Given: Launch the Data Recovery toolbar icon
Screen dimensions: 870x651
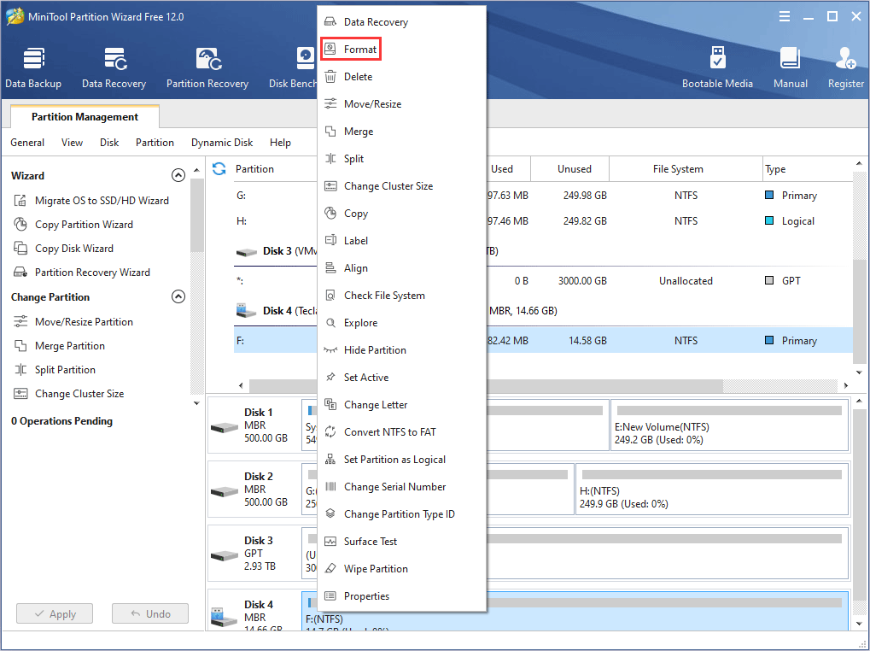Looking at the screenshot, I should coord(114,68).
